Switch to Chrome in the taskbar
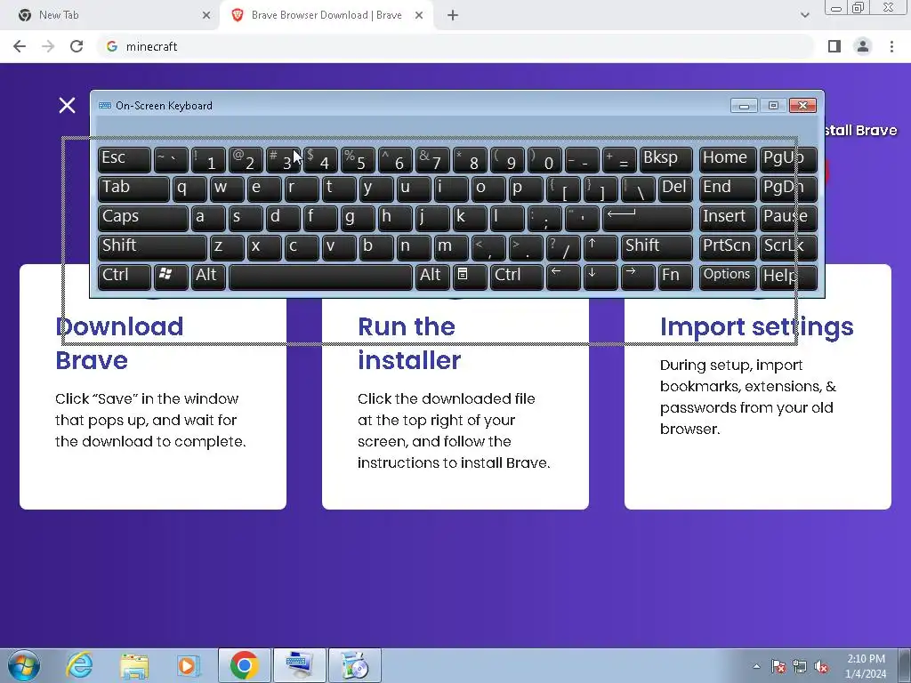Image resolution: width=911 pixels, height=683 pixels. (x=244, y=665)
